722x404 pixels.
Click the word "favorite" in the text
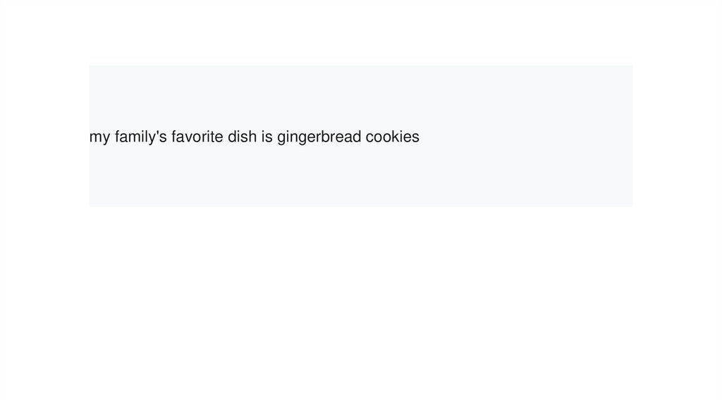[197, 137]
